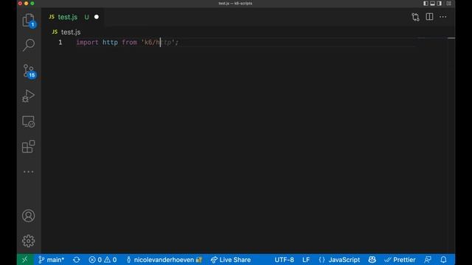Click the 'k6/h' string in code
This screenshot has height=265, width=472.
(150, 43)
